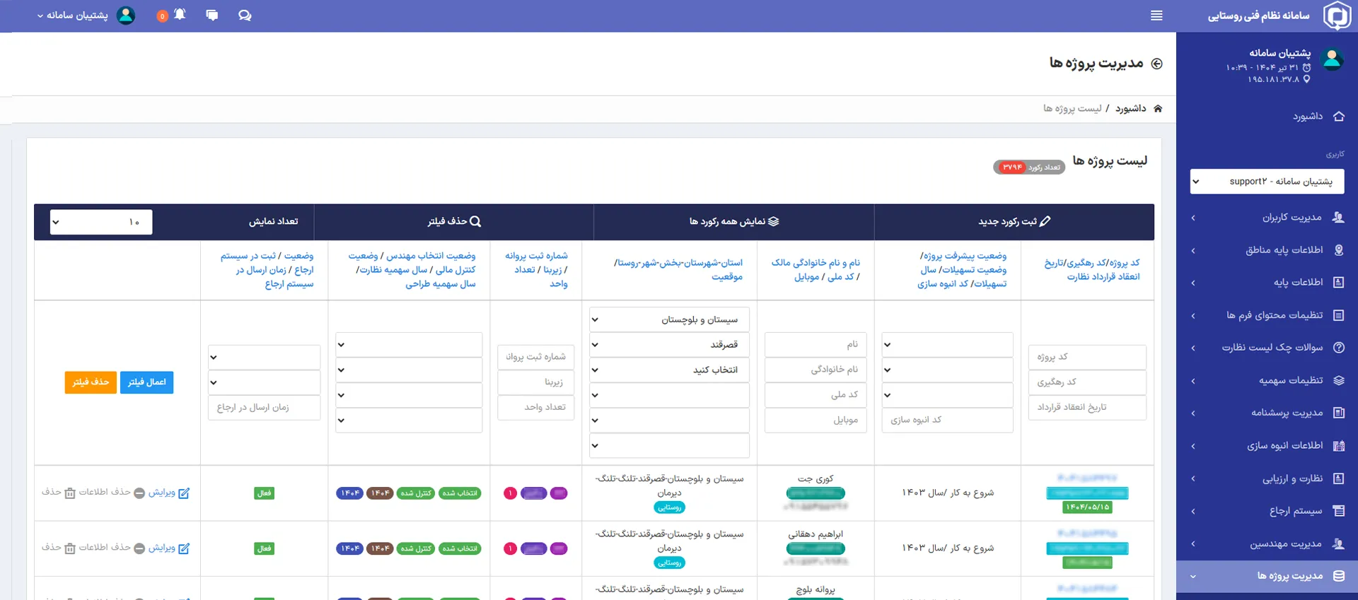Click the user avatar in top bar
Viewport: 1358px width, 600px height.
pos(126,15)
